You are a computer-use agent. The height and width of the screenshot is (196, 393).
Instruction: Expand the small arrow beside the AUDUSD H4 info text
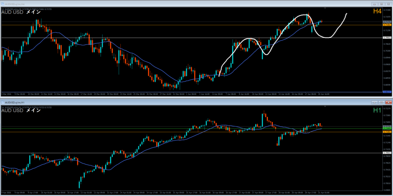click(3, 8)
